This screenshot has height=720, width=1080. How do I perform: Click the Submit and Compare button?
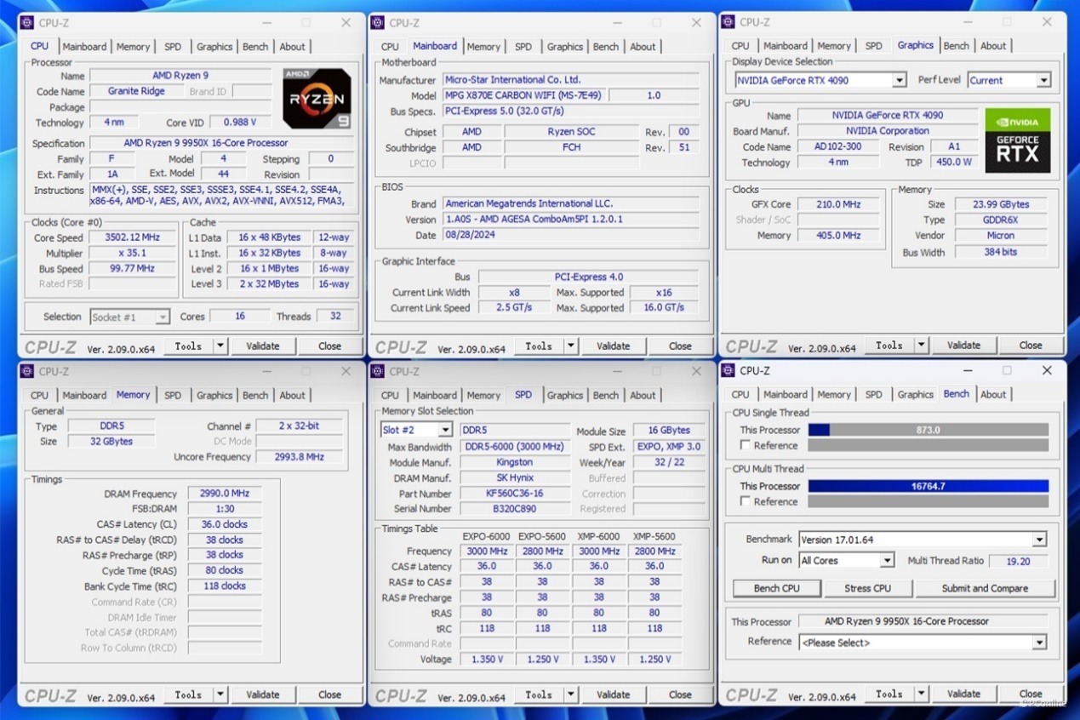point(984,588)
